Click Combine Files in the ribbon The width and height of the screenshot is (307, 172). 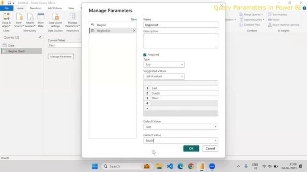(249, 25)
